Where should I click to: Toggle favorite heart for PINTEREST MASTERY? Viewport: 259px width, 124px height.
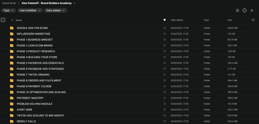pyautogui.click(x=164, y=98)
